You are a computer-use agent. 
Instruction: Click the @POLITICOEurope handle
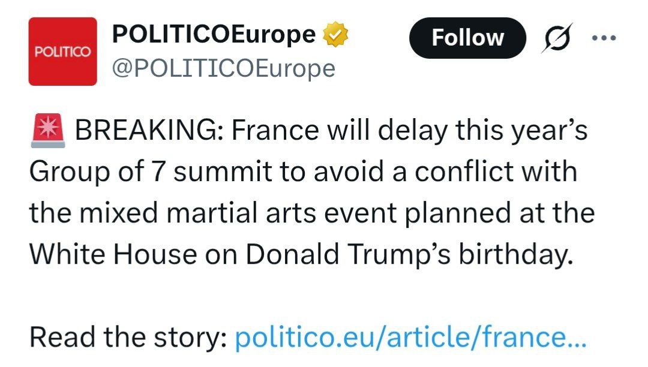(224, 68)
